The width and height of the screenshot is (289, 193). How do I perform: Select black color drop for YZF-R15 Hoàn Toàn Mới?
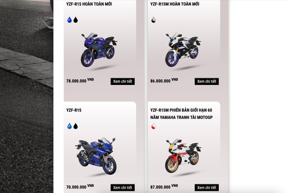(x=76, y=19)
